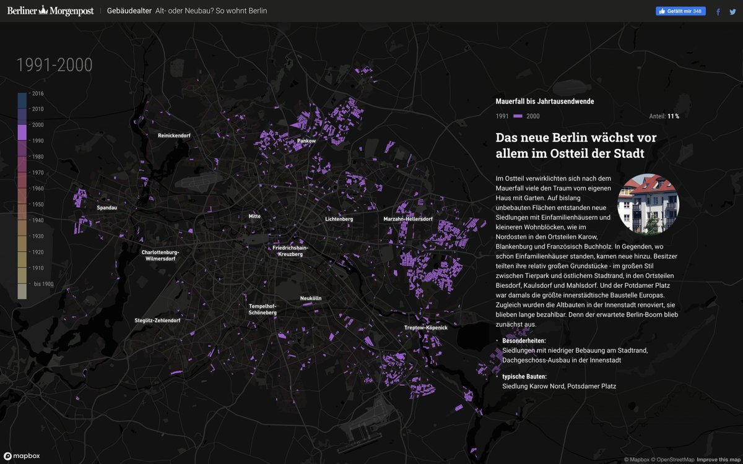Click the Twitter share icon
The width and height of the screenshot is (743, 464).
(732, 11)
